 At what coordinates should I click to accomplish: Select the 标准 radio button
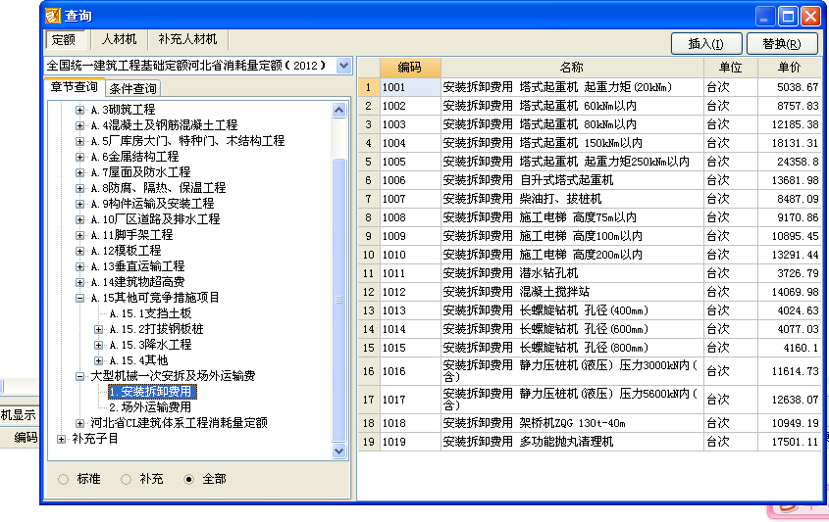click(64, 479)
